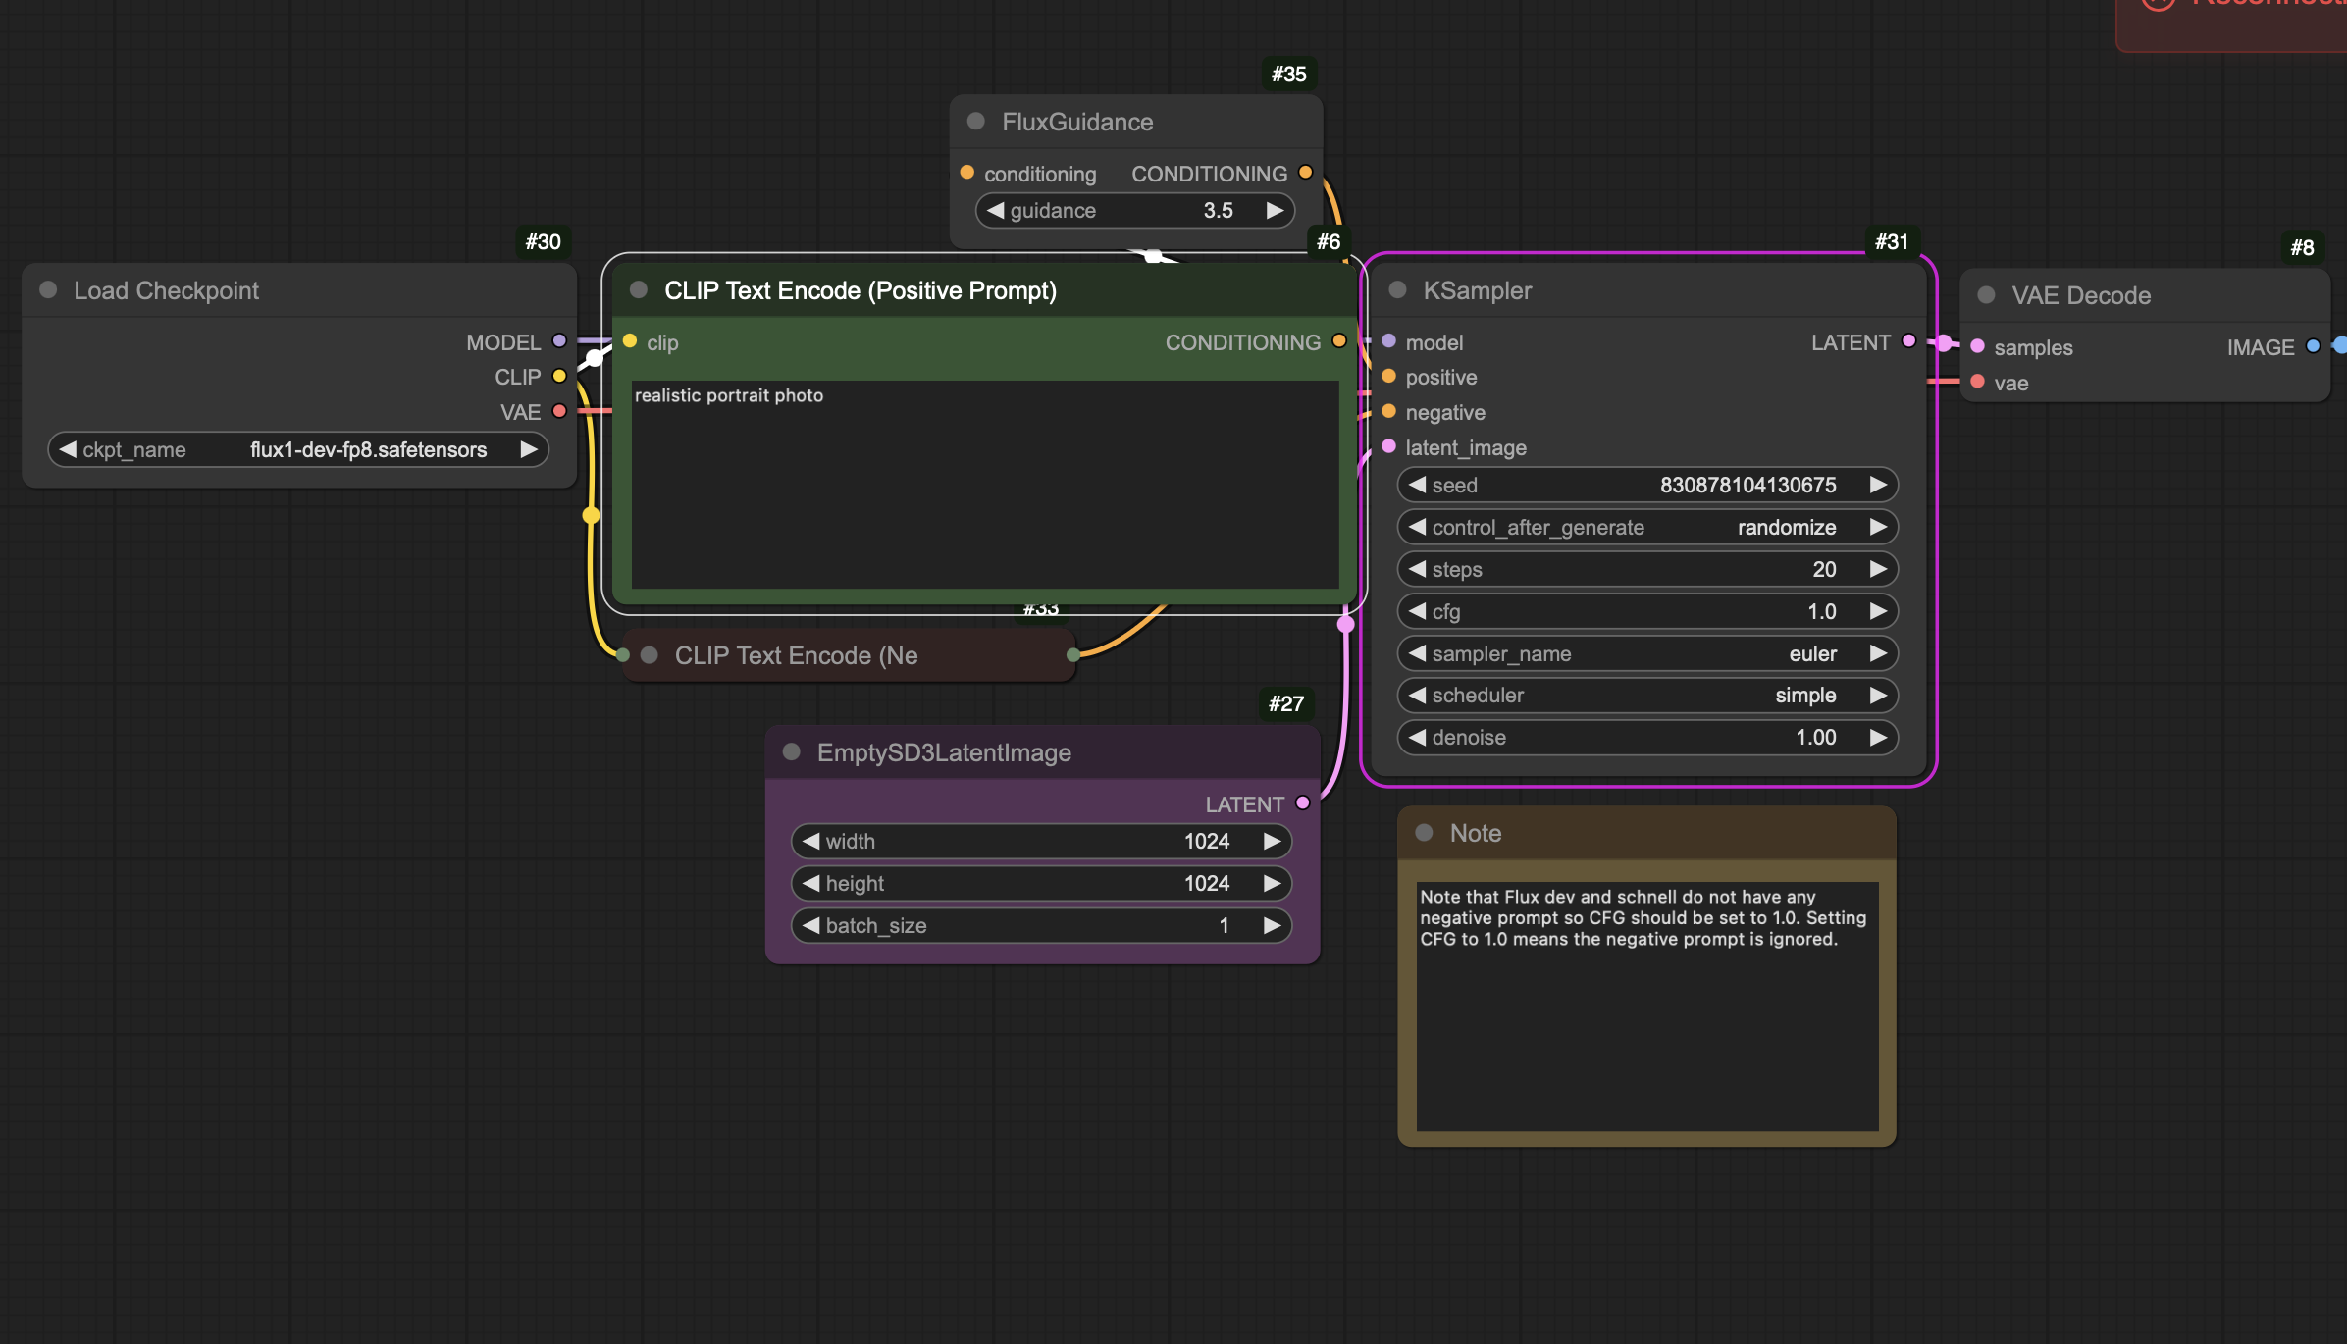Click the samples input socket on VAE Decode
2347x1344 pixels.
[x=1978, y=346]
